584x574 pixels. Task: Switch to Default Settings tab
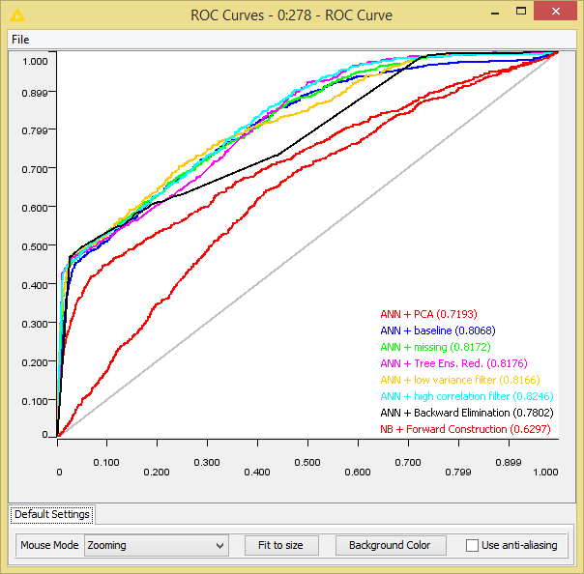click(52, 514)
